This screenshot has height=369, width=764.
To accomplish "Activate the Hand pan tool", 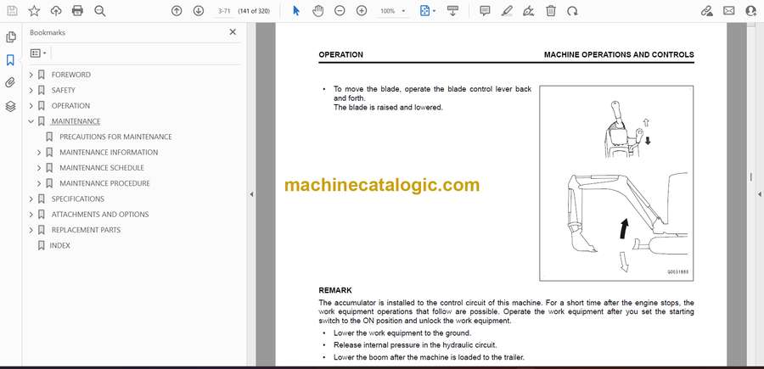I will pyautogui.click(x=317, y=11).
